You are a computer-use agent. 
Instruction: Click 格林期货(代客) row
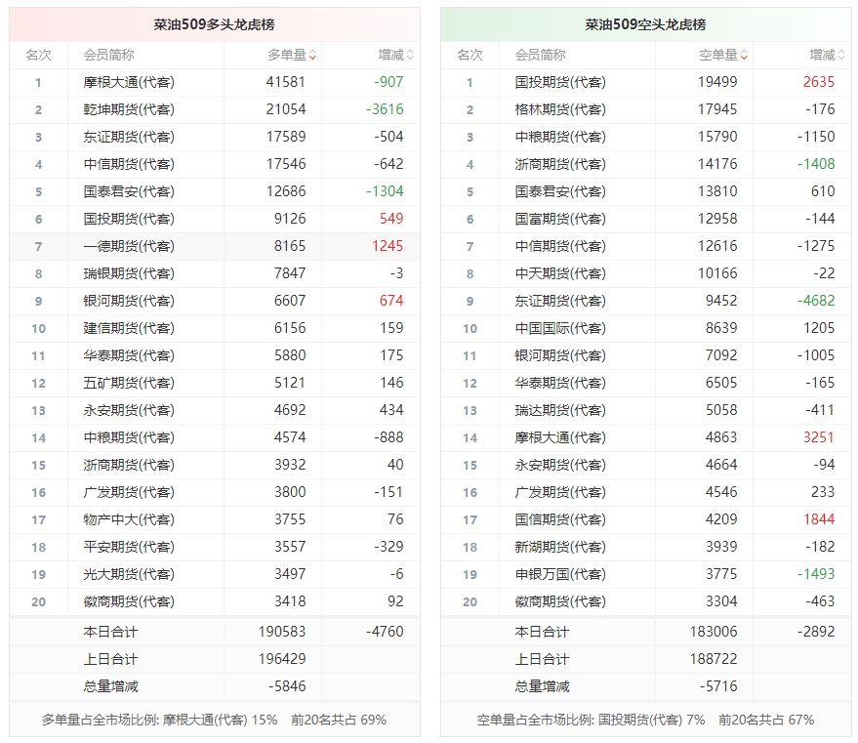tap(645, 109)
